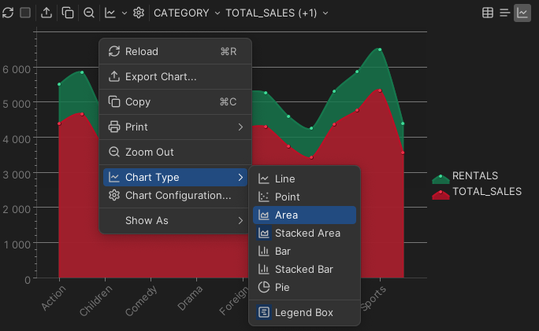Viewport: 539px width, 331px height.
Task: Toggle the Legend Box option
Action: coord(303,313)
